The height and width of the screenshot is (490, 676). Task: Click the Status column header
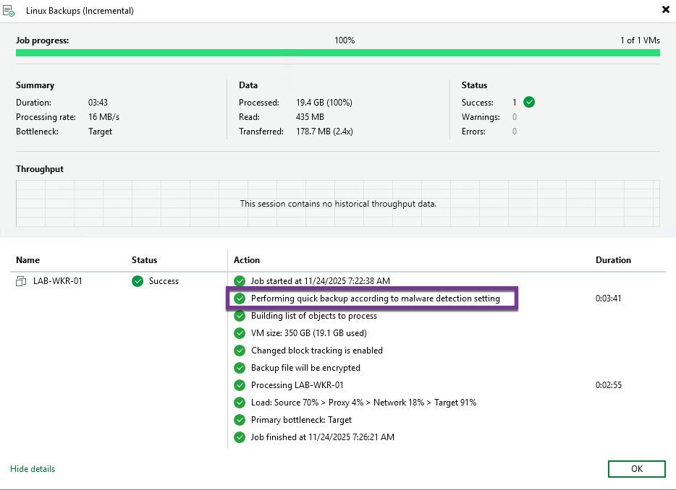click(144, 260)
